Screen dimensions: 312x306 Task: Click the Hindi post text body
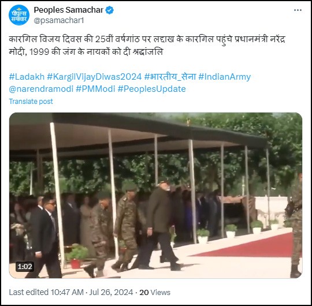(x=147, y=46)
